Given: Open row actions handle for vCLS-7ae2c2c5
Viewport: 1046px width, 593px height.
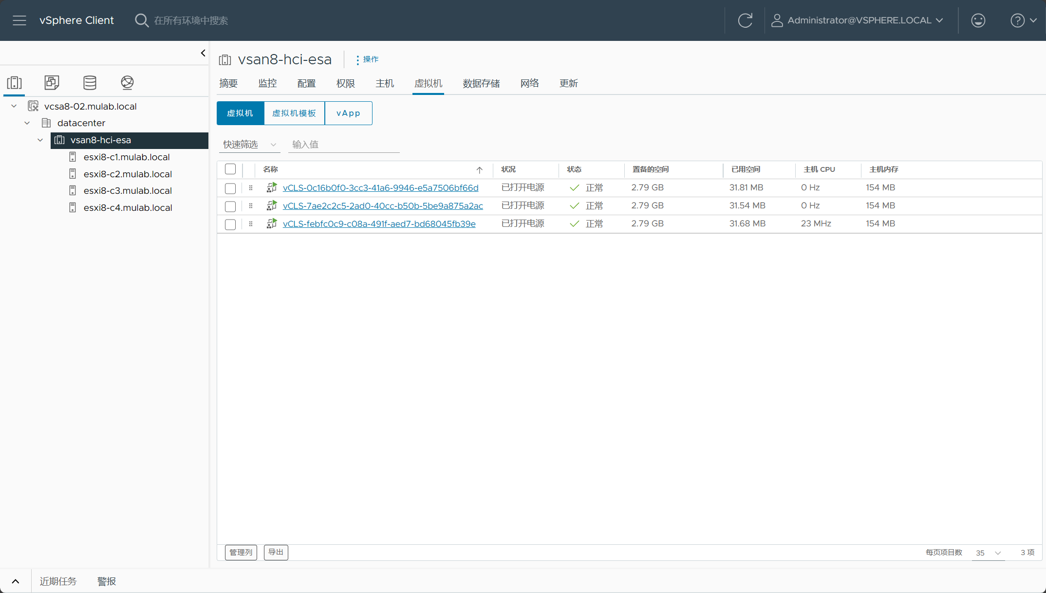Looking at the screenshot, I should click(251, 206).
